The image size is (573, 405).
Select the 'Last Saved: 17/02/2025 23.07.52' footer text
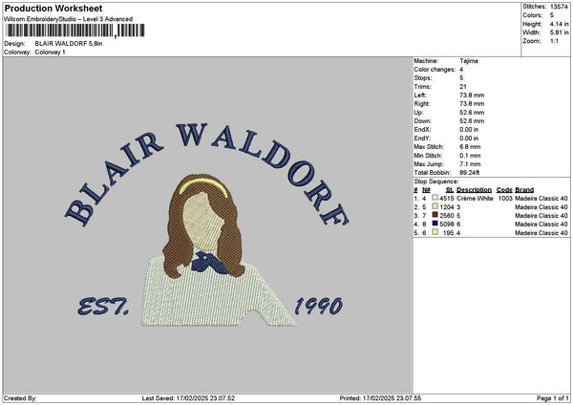pyautogui.click(x=188, y=398)
